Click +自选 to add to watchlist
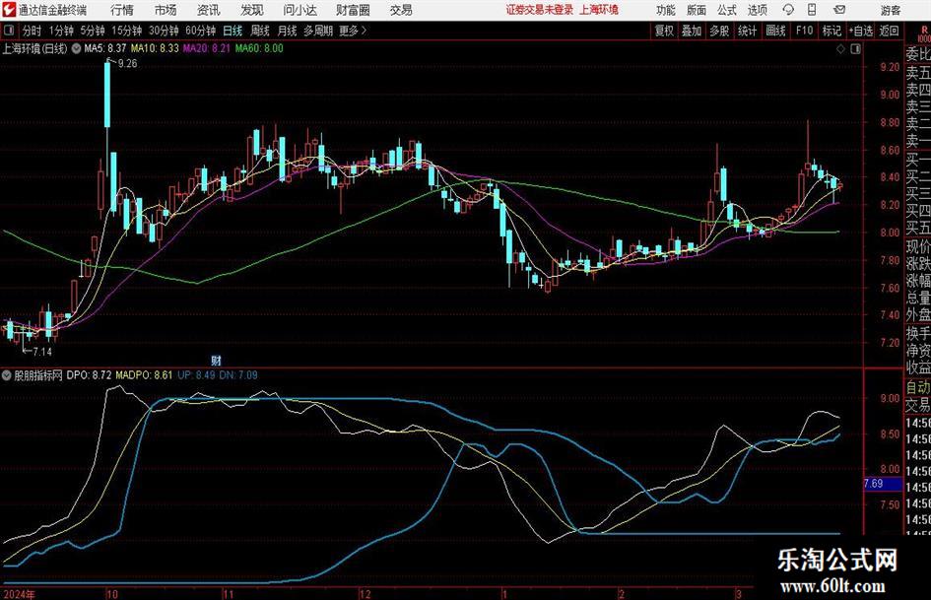 861,31
